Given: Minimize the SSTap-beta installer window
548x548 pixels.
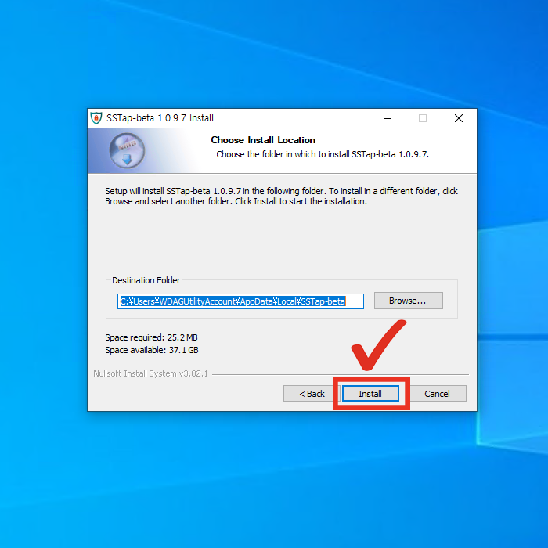Looking at the screenshot, I should pos(388,118).
